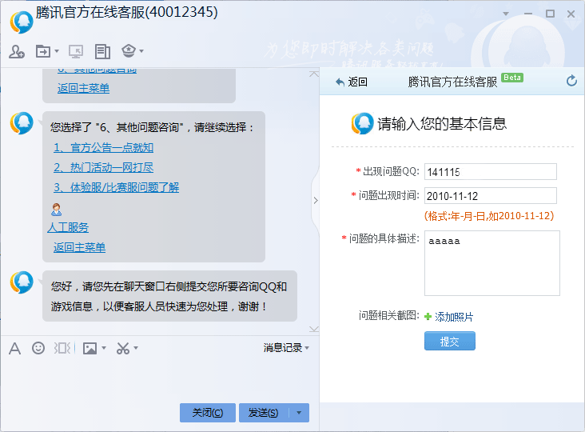Click the report police-hat icon
This screenshot has height=432, width=585.
129,50
